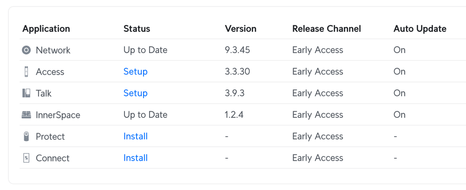Click the Network application icon
The height and width of the screenshot is (190, 466).
(x=27, y=50)
